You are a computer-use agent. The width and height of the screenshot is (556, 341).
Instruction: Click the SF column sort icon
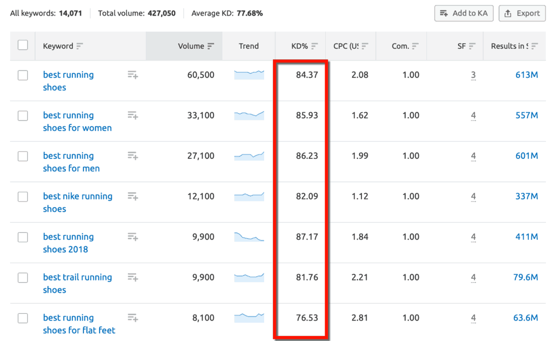tap(473, 46)
